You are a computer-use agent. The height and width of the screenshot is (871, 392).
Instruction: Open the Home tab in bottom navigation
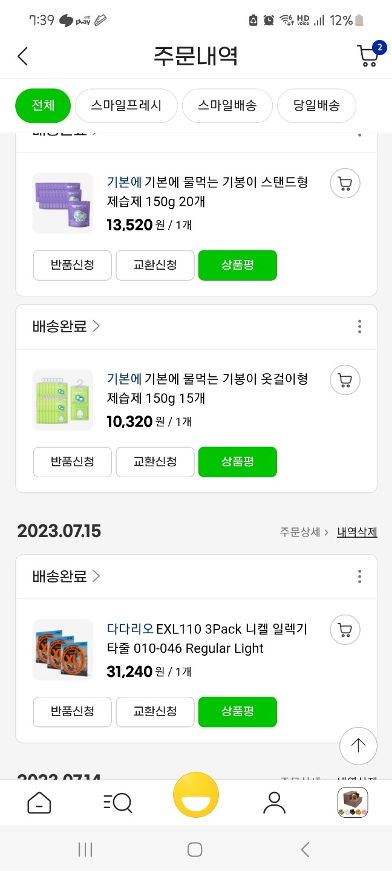click(x=39, y=803)
